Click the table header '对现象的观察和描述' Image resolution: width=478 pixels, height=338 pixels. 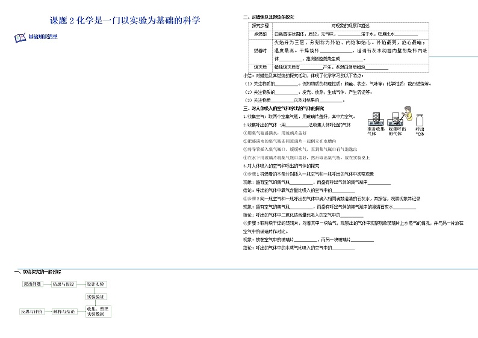tap(350, 26)
